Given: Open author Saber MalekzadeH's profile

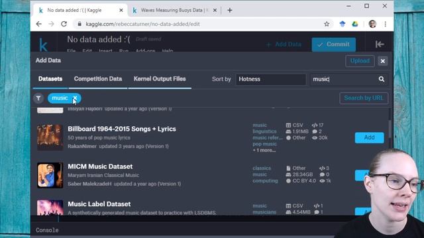Looking at the screenshot, I should [89, 184].
